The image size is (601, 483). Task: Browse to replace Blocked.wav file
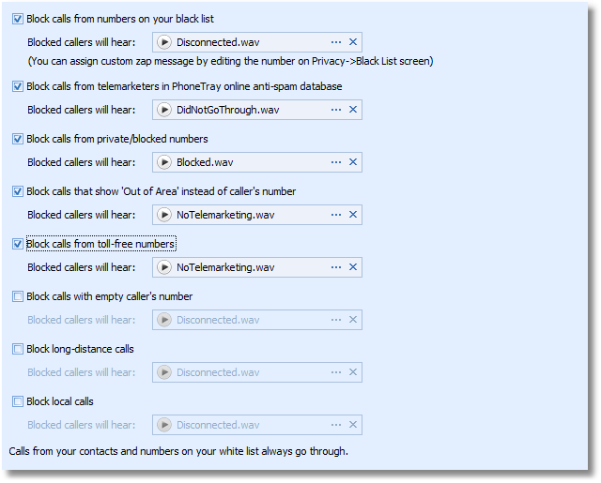(336, 162)
